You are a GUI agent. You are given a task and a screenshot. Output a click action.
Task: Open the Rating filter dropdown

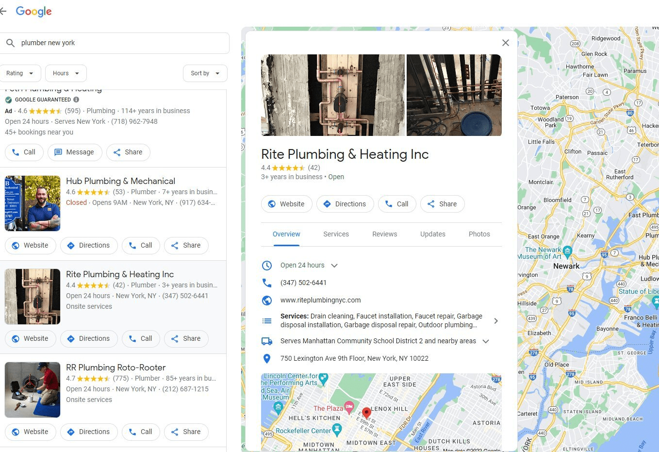point(20,73)
